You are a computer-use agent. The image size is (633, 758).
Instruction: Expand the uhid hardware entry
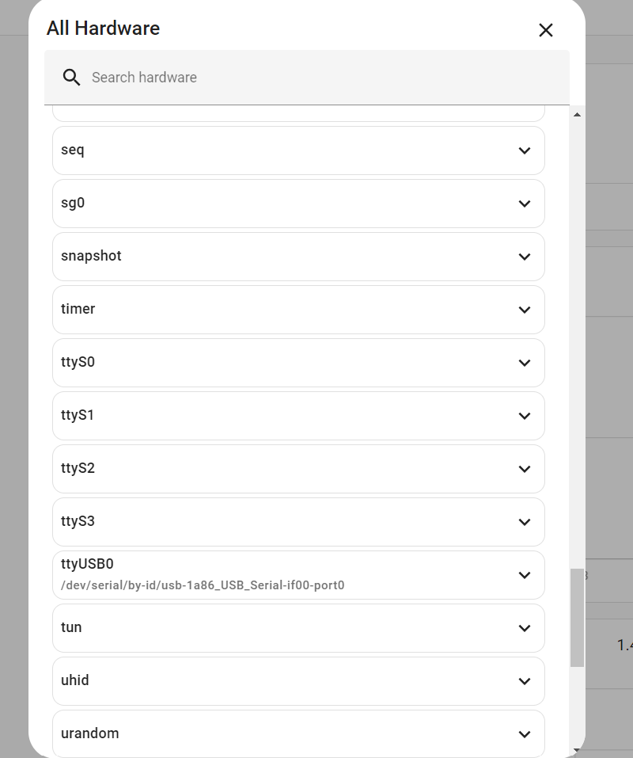(x=298, y=681)
